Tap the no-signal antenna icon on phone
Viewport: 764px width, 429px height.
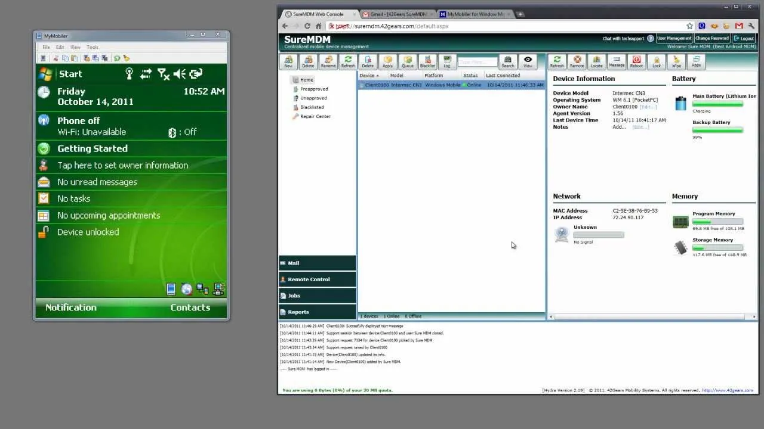pyautogui.click(x=163, y=74)
